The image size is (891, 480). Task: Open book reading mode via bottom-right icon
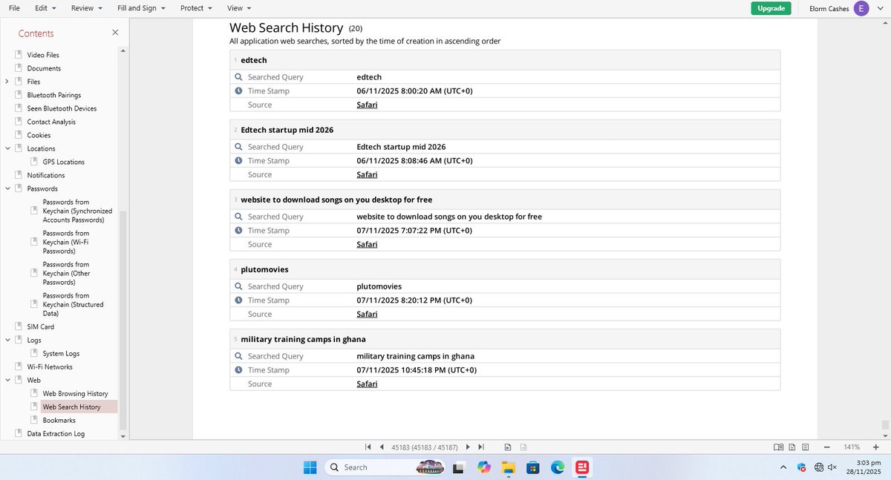pos(778,447)
